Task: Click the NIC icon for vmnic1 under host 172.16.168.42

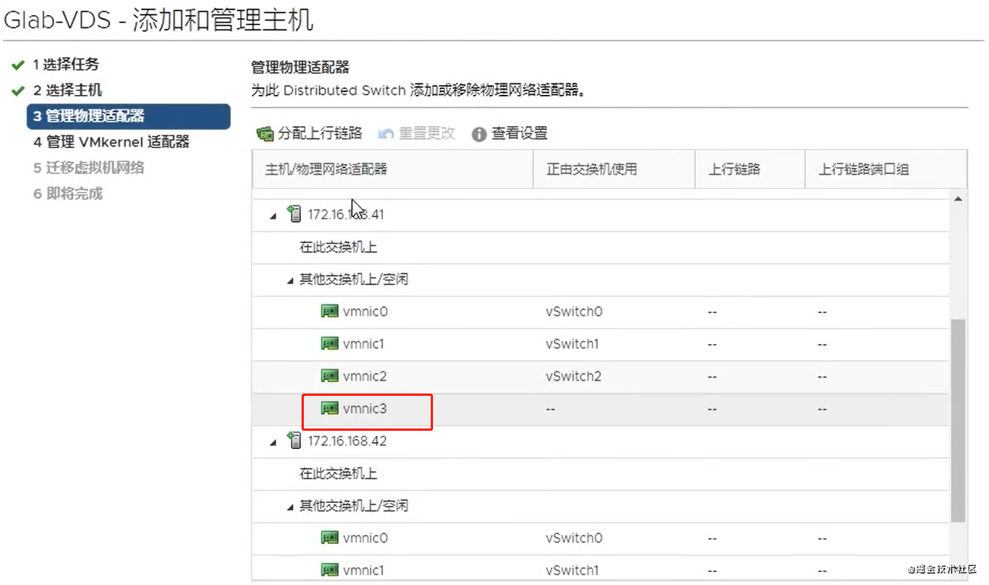Action: (x=330, y=570)
